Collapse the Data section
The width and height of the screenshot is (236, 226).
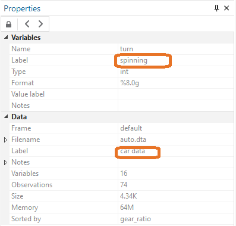[6, 117]
